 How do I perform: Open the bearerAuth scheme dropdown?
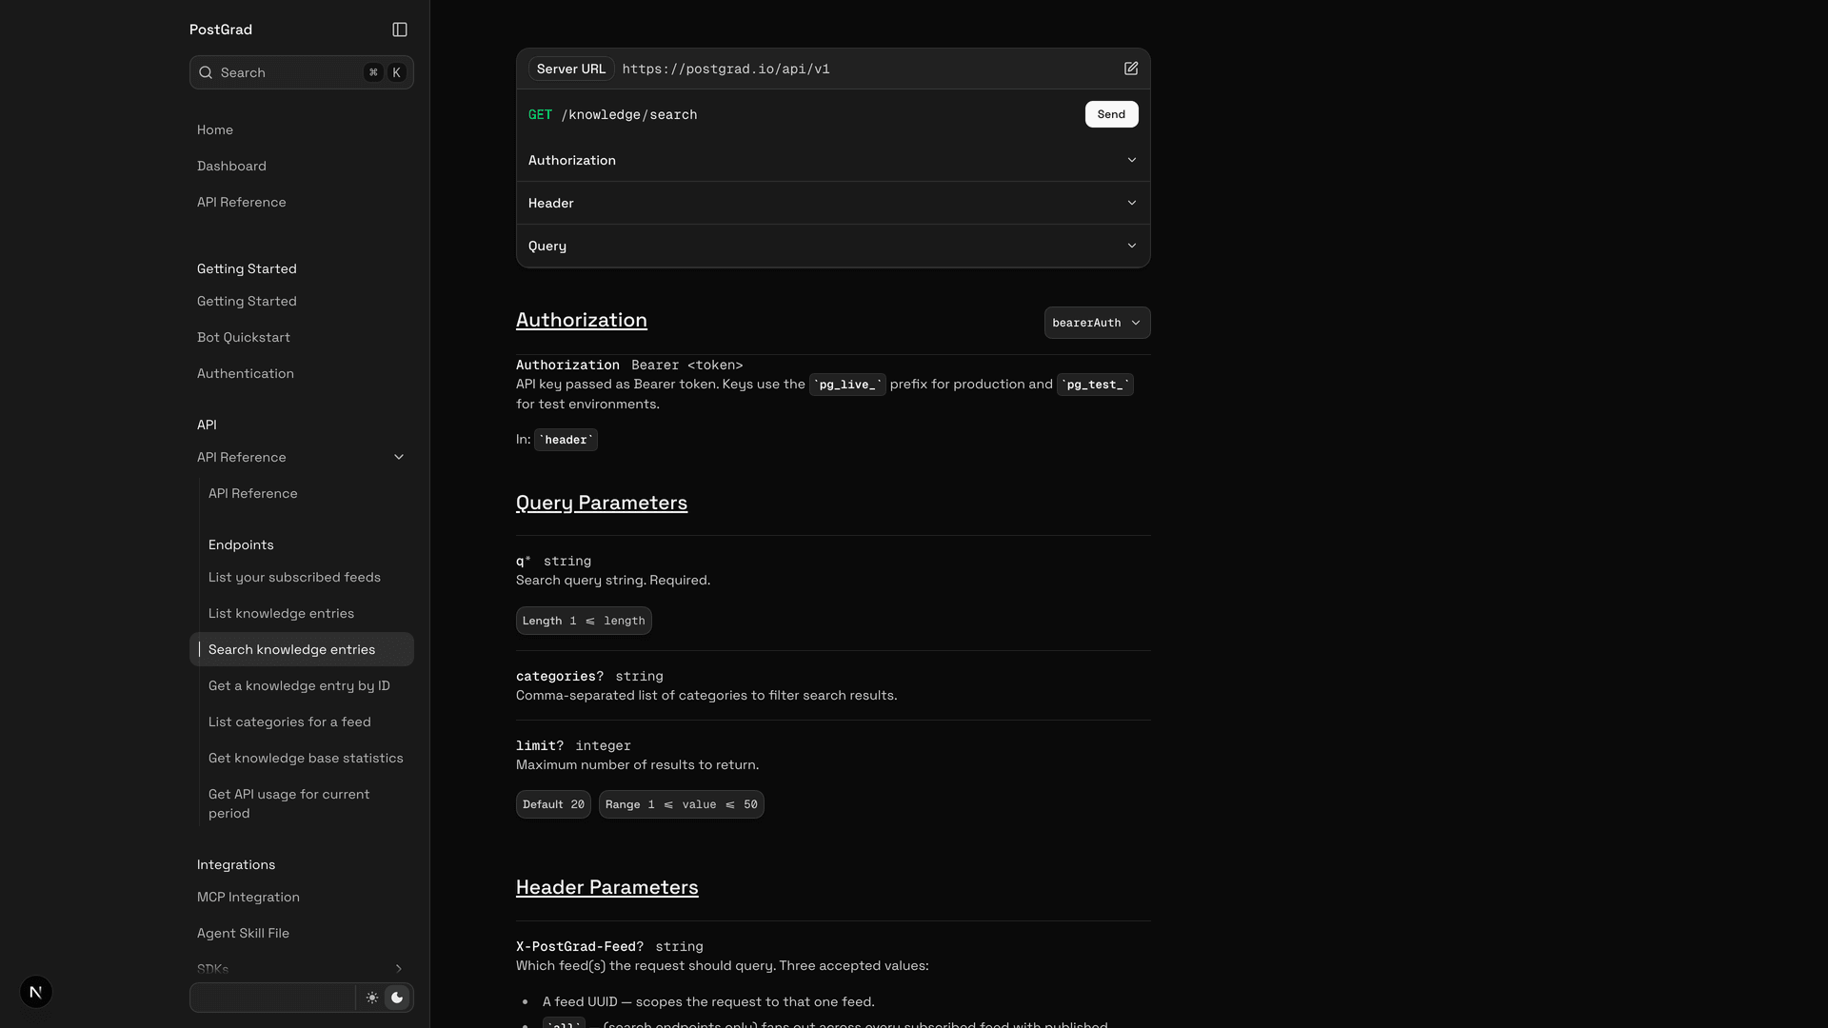pyautogui.click(x=1097, y=323)
